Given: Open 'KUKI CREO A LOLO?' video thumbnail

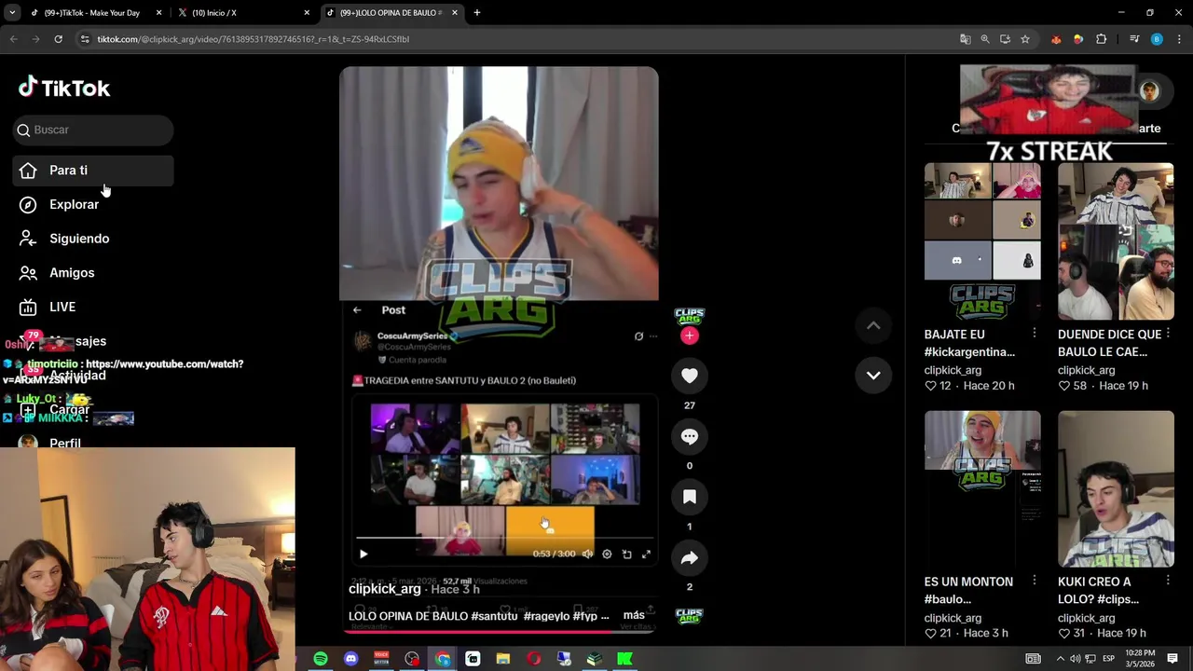Looking at the screenshot, I should coord(1116,488).
